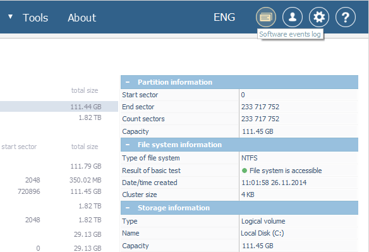369x252 pixels.
Task: Click the Result of basic test label
Action: [151, 171]
